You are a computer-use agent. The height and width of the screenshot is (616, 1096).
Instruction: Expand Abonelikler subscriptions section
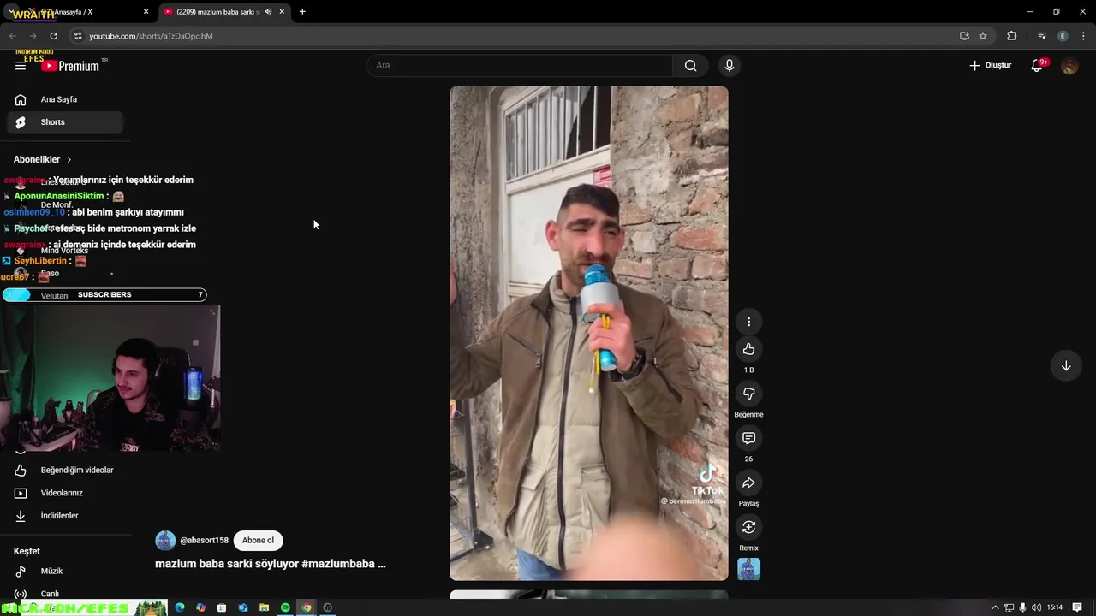click(43, 159)
